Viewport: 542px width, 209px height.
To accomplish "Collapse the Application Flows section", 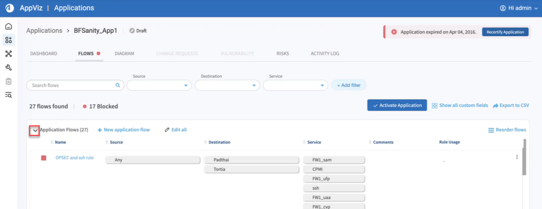I will (35, 130).
